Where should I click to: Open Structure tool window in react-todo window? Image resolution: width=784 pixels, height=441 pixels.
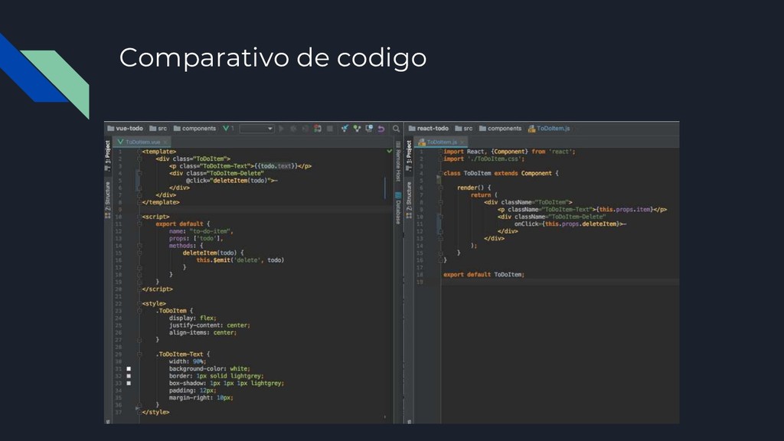click(409, 200)
